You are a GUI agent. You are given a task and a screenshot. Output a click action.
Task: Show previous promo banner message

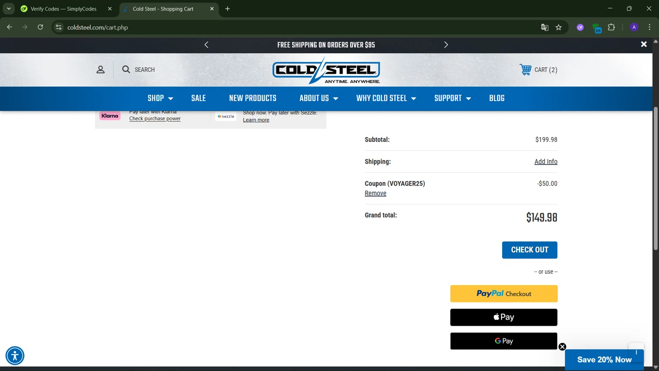[x=206, y=45]
